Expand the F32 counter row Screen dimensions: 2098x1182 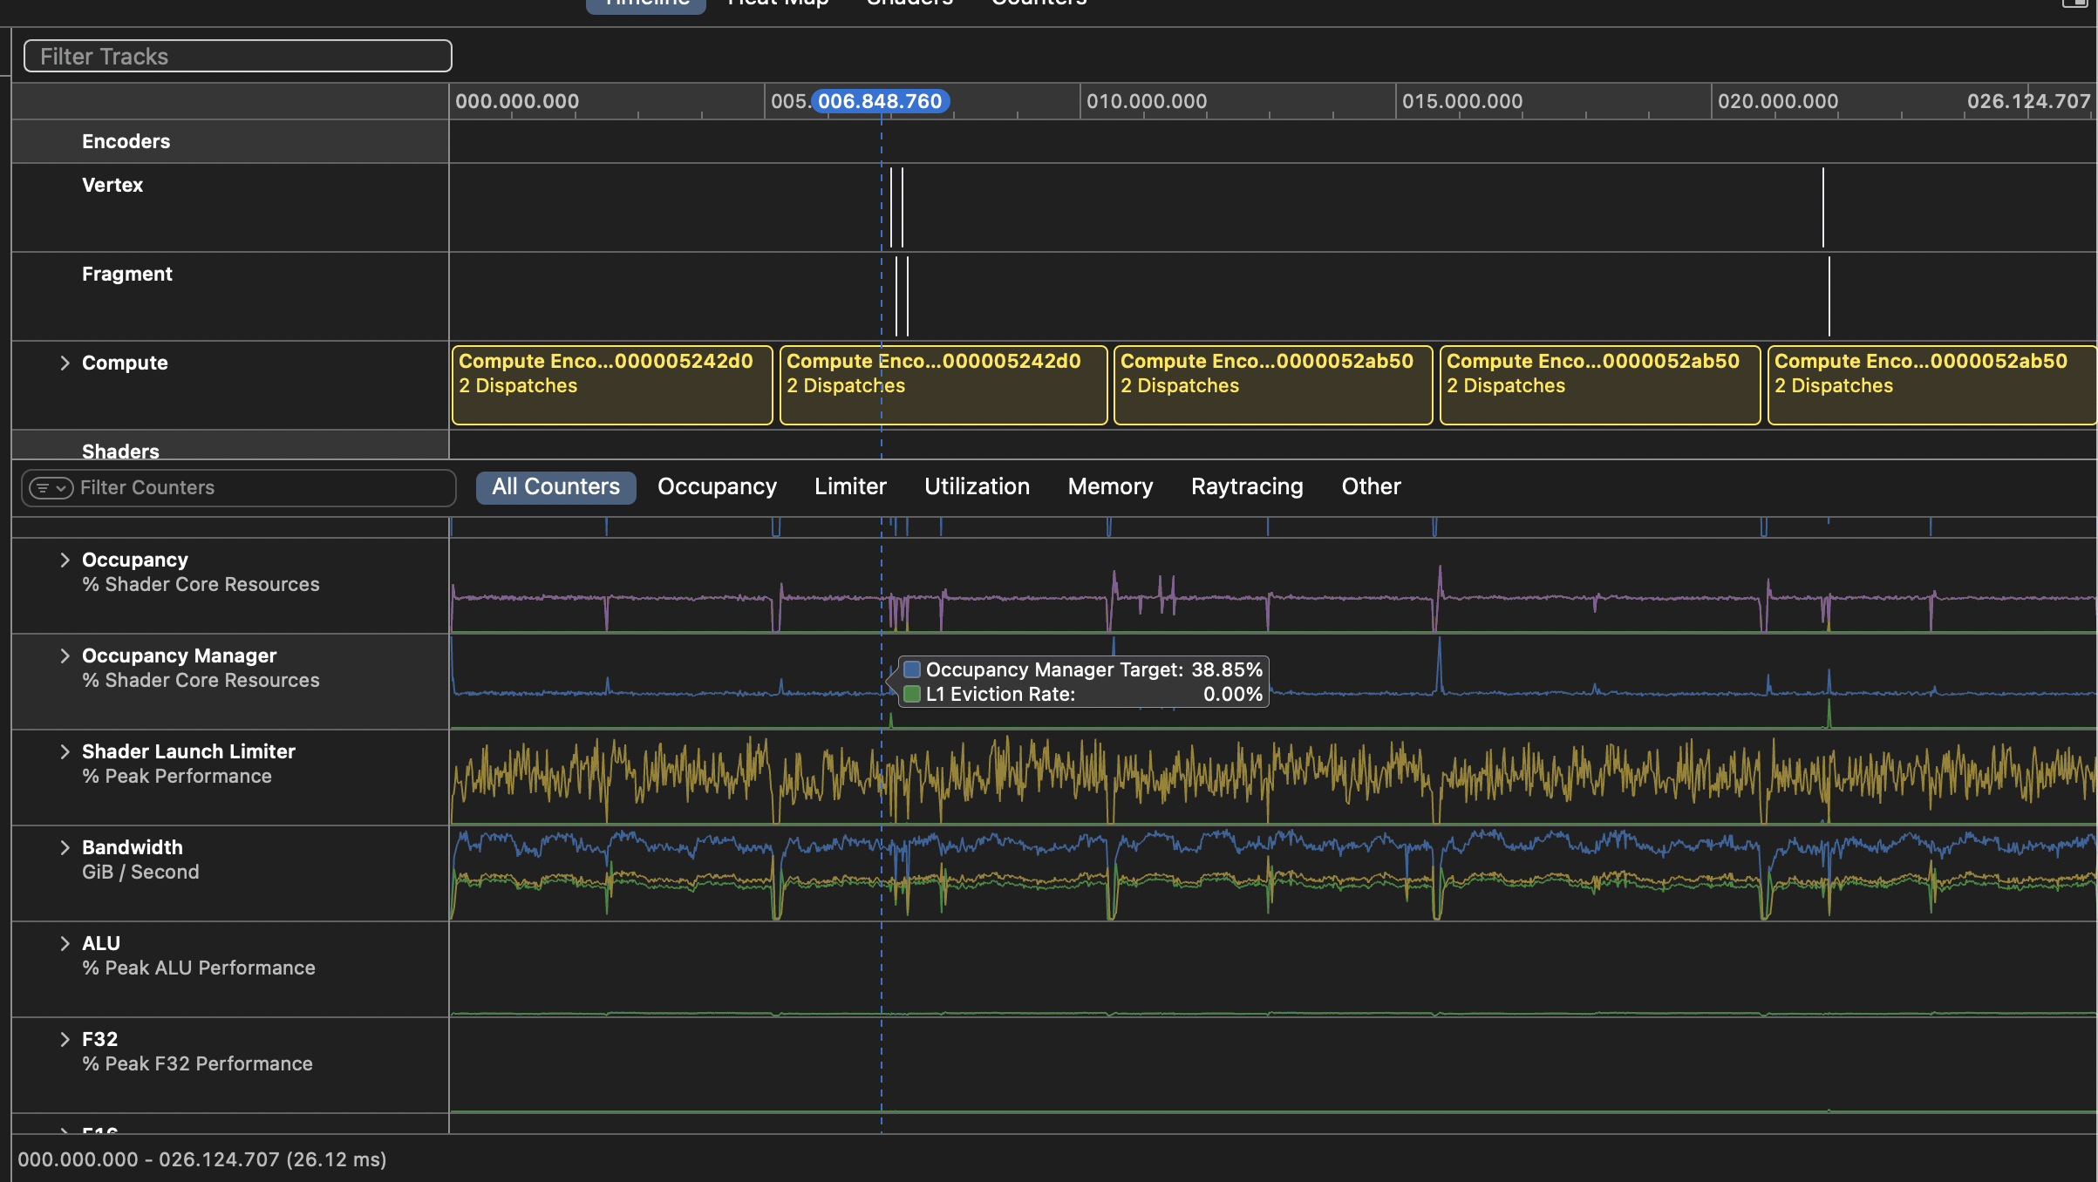(65, 1039)
